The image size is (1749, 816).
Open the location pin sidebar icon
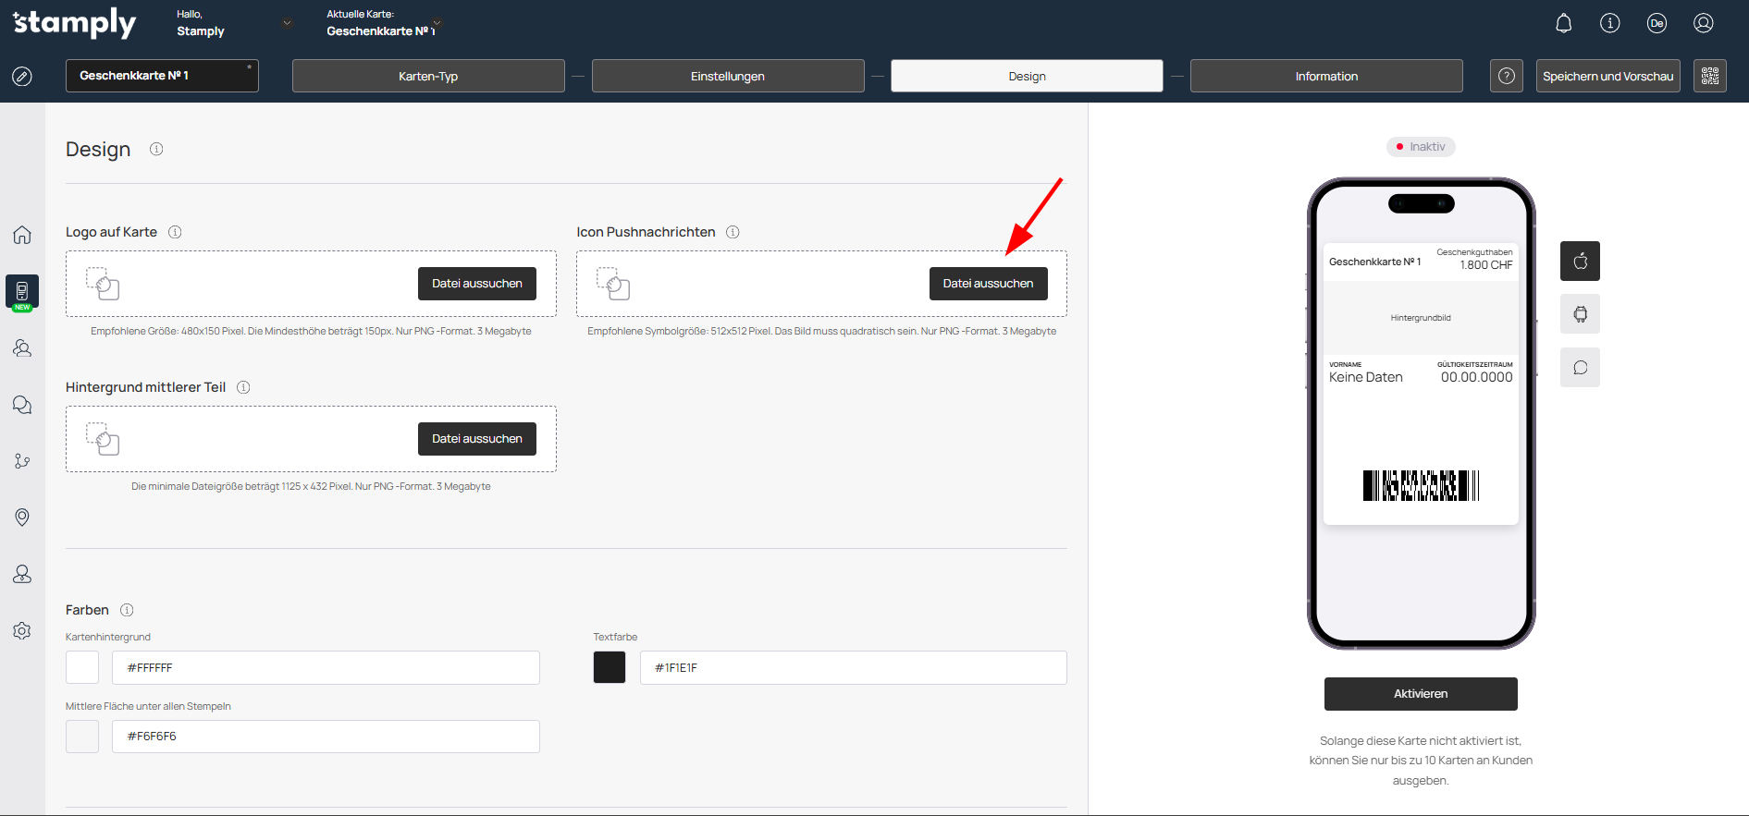[x=22, y=518]
